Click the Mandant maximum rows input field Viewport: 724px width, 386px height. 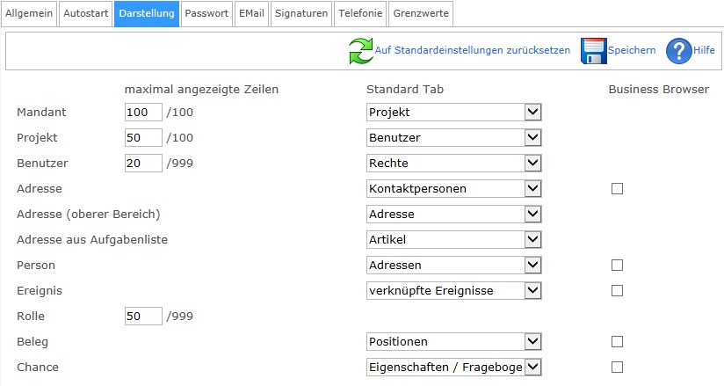pos(143,113)
